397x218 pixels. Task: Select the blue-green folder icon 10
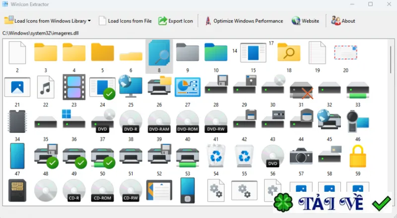point(216,52)
